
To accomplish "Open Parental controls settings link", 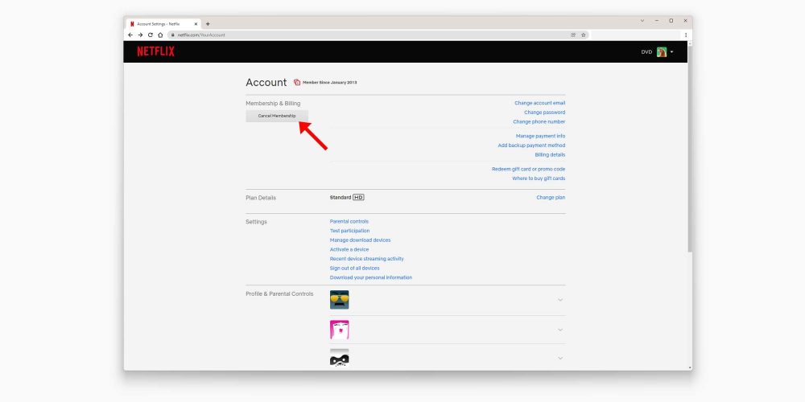I will (x=349, y=221).
